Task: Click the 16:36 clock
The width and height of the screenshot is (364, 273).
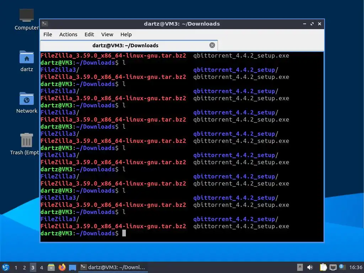Action: click(x=355, y=267)
